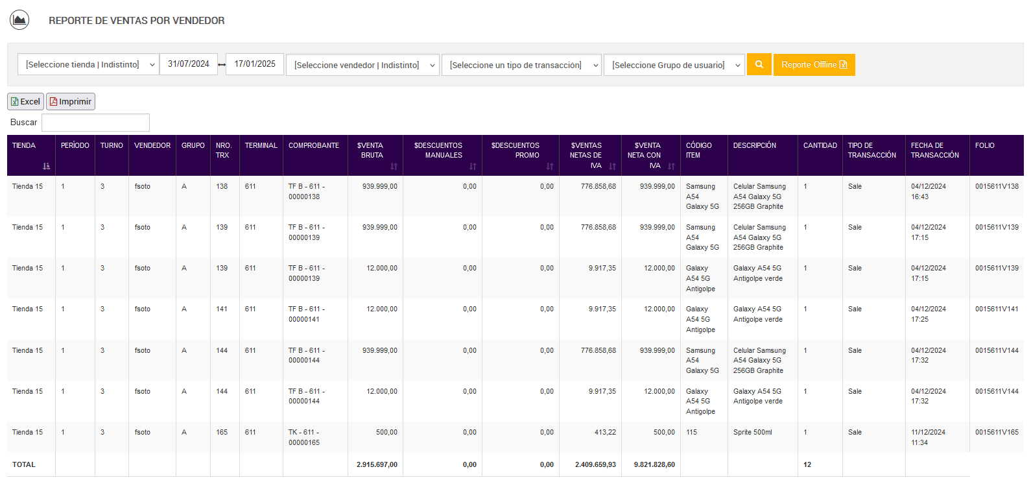Viewport: 1031px width, 480px height.
Task: Click the DESCRIPCIÓN column header
Action: [763, 155]
